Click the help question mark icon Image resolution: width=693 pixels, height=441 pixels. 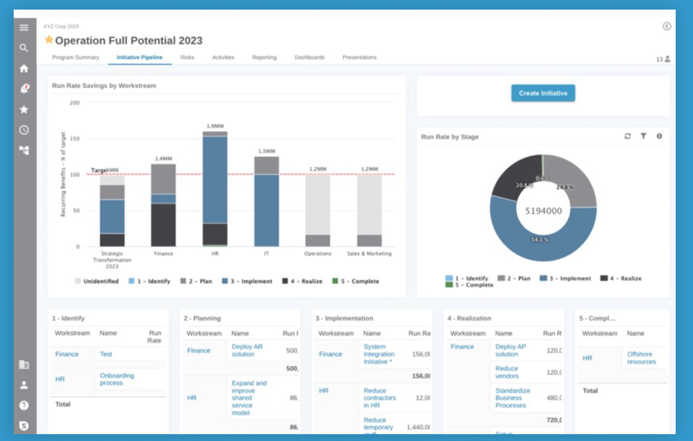coord(24,405)
